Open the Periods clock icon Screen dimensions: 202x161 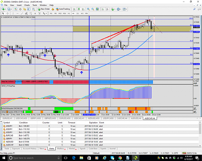[118, 9]
